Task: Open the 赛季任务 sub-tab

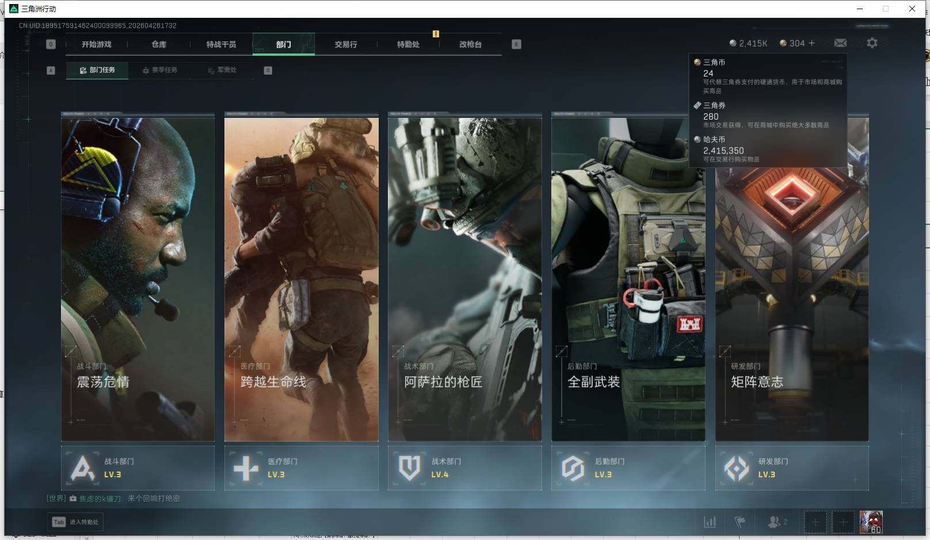Action: [x=160, y=70]
